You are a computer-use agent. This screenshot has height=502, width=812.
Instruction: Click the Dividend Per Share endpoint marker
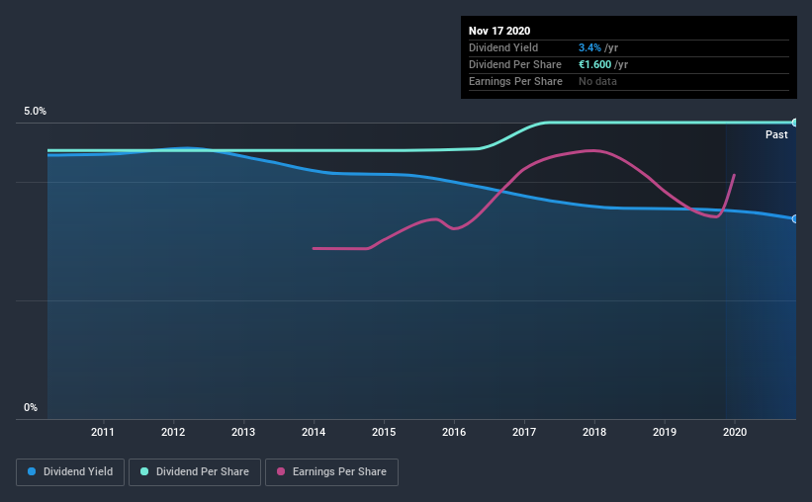794,123
